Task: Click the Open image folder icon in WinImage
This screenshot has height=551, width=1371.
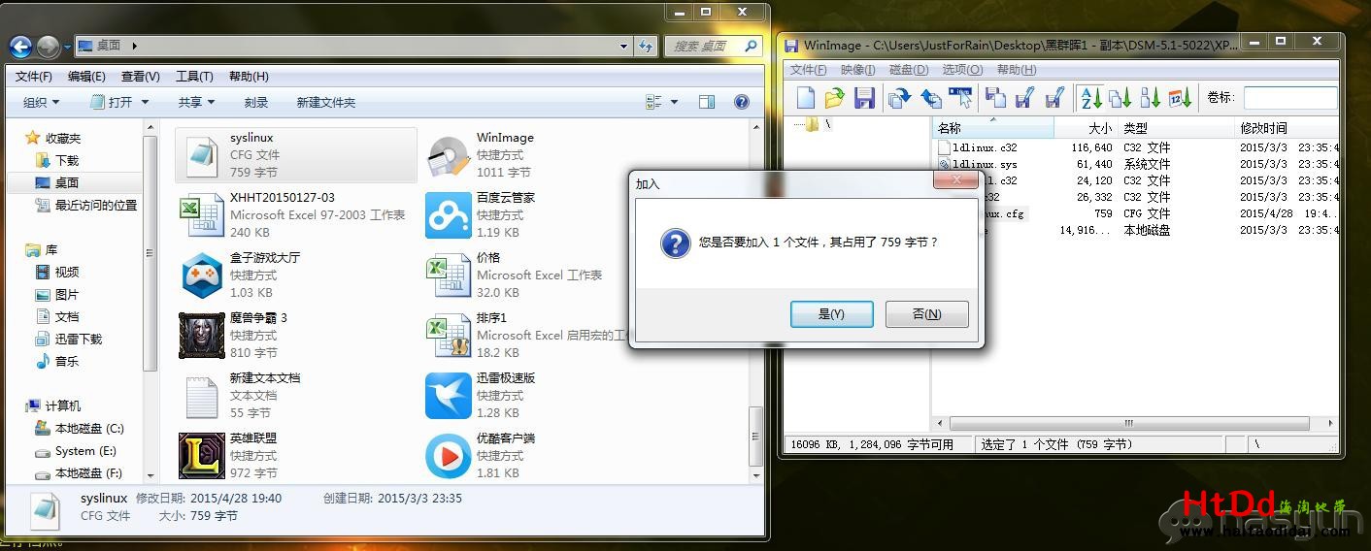Action: [x=834, y=98]
